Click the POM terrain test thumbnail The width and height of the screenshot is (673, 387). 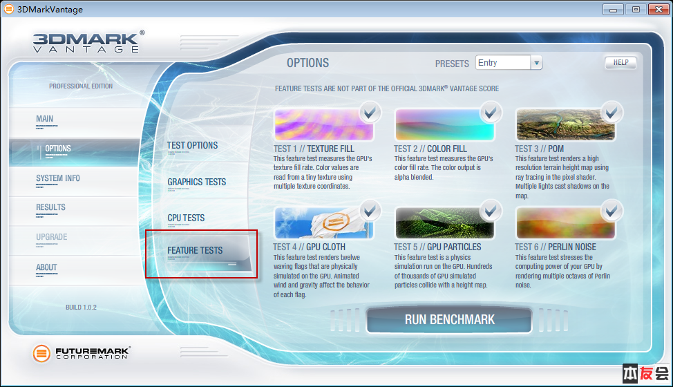(x=566, y=124)
